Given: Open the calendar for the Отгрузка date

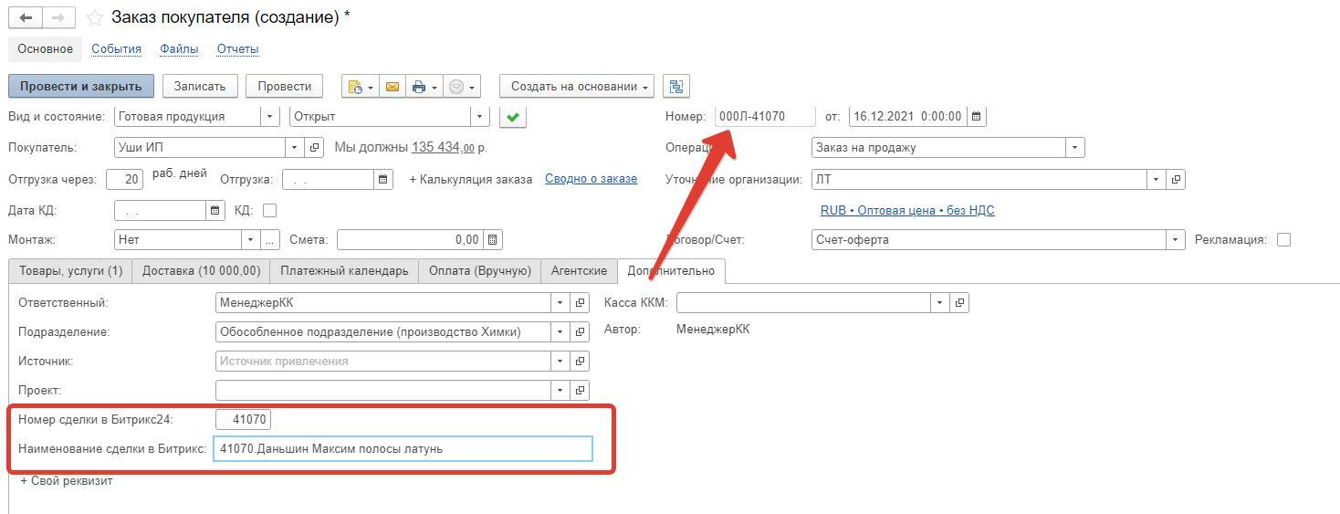Looking at the screenshot, I should (383, 180).
